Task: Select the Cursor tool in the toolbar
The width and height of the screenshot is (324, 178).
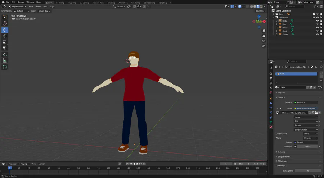Action: click(x=5, y=23)
